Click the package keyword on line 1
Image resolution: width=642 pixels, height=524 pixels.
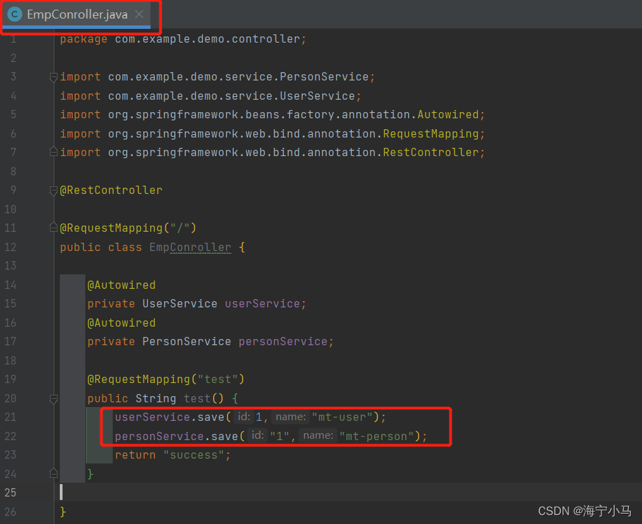pos(84,39)
